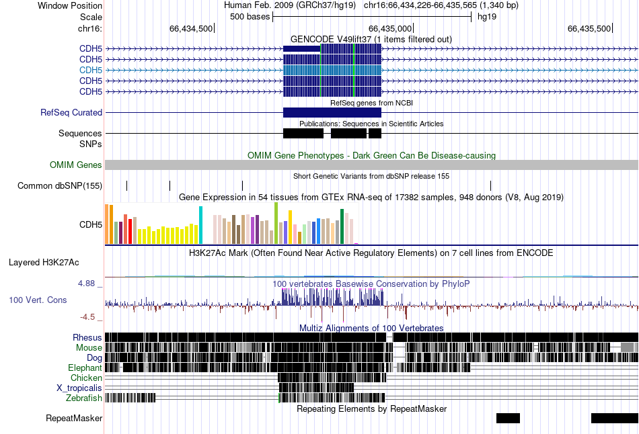Click the bright blue GTEx expression bar
This screenshot has width=639, height=434.
tap(318, 232)
